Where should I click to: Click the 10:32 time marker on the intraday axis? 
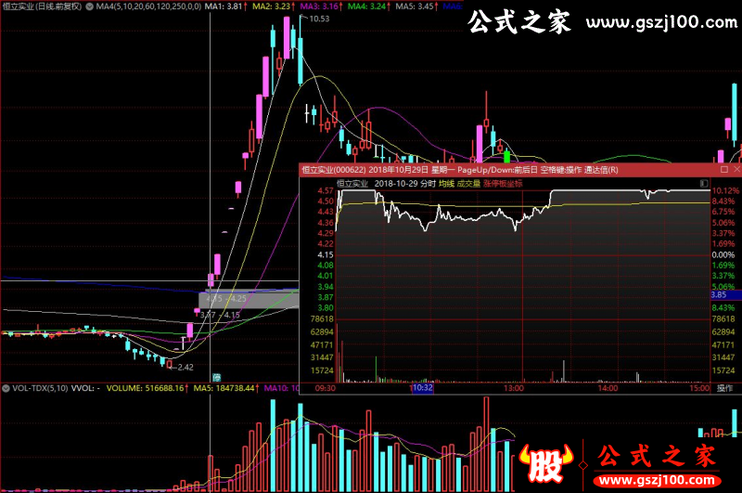coord(423,388)
